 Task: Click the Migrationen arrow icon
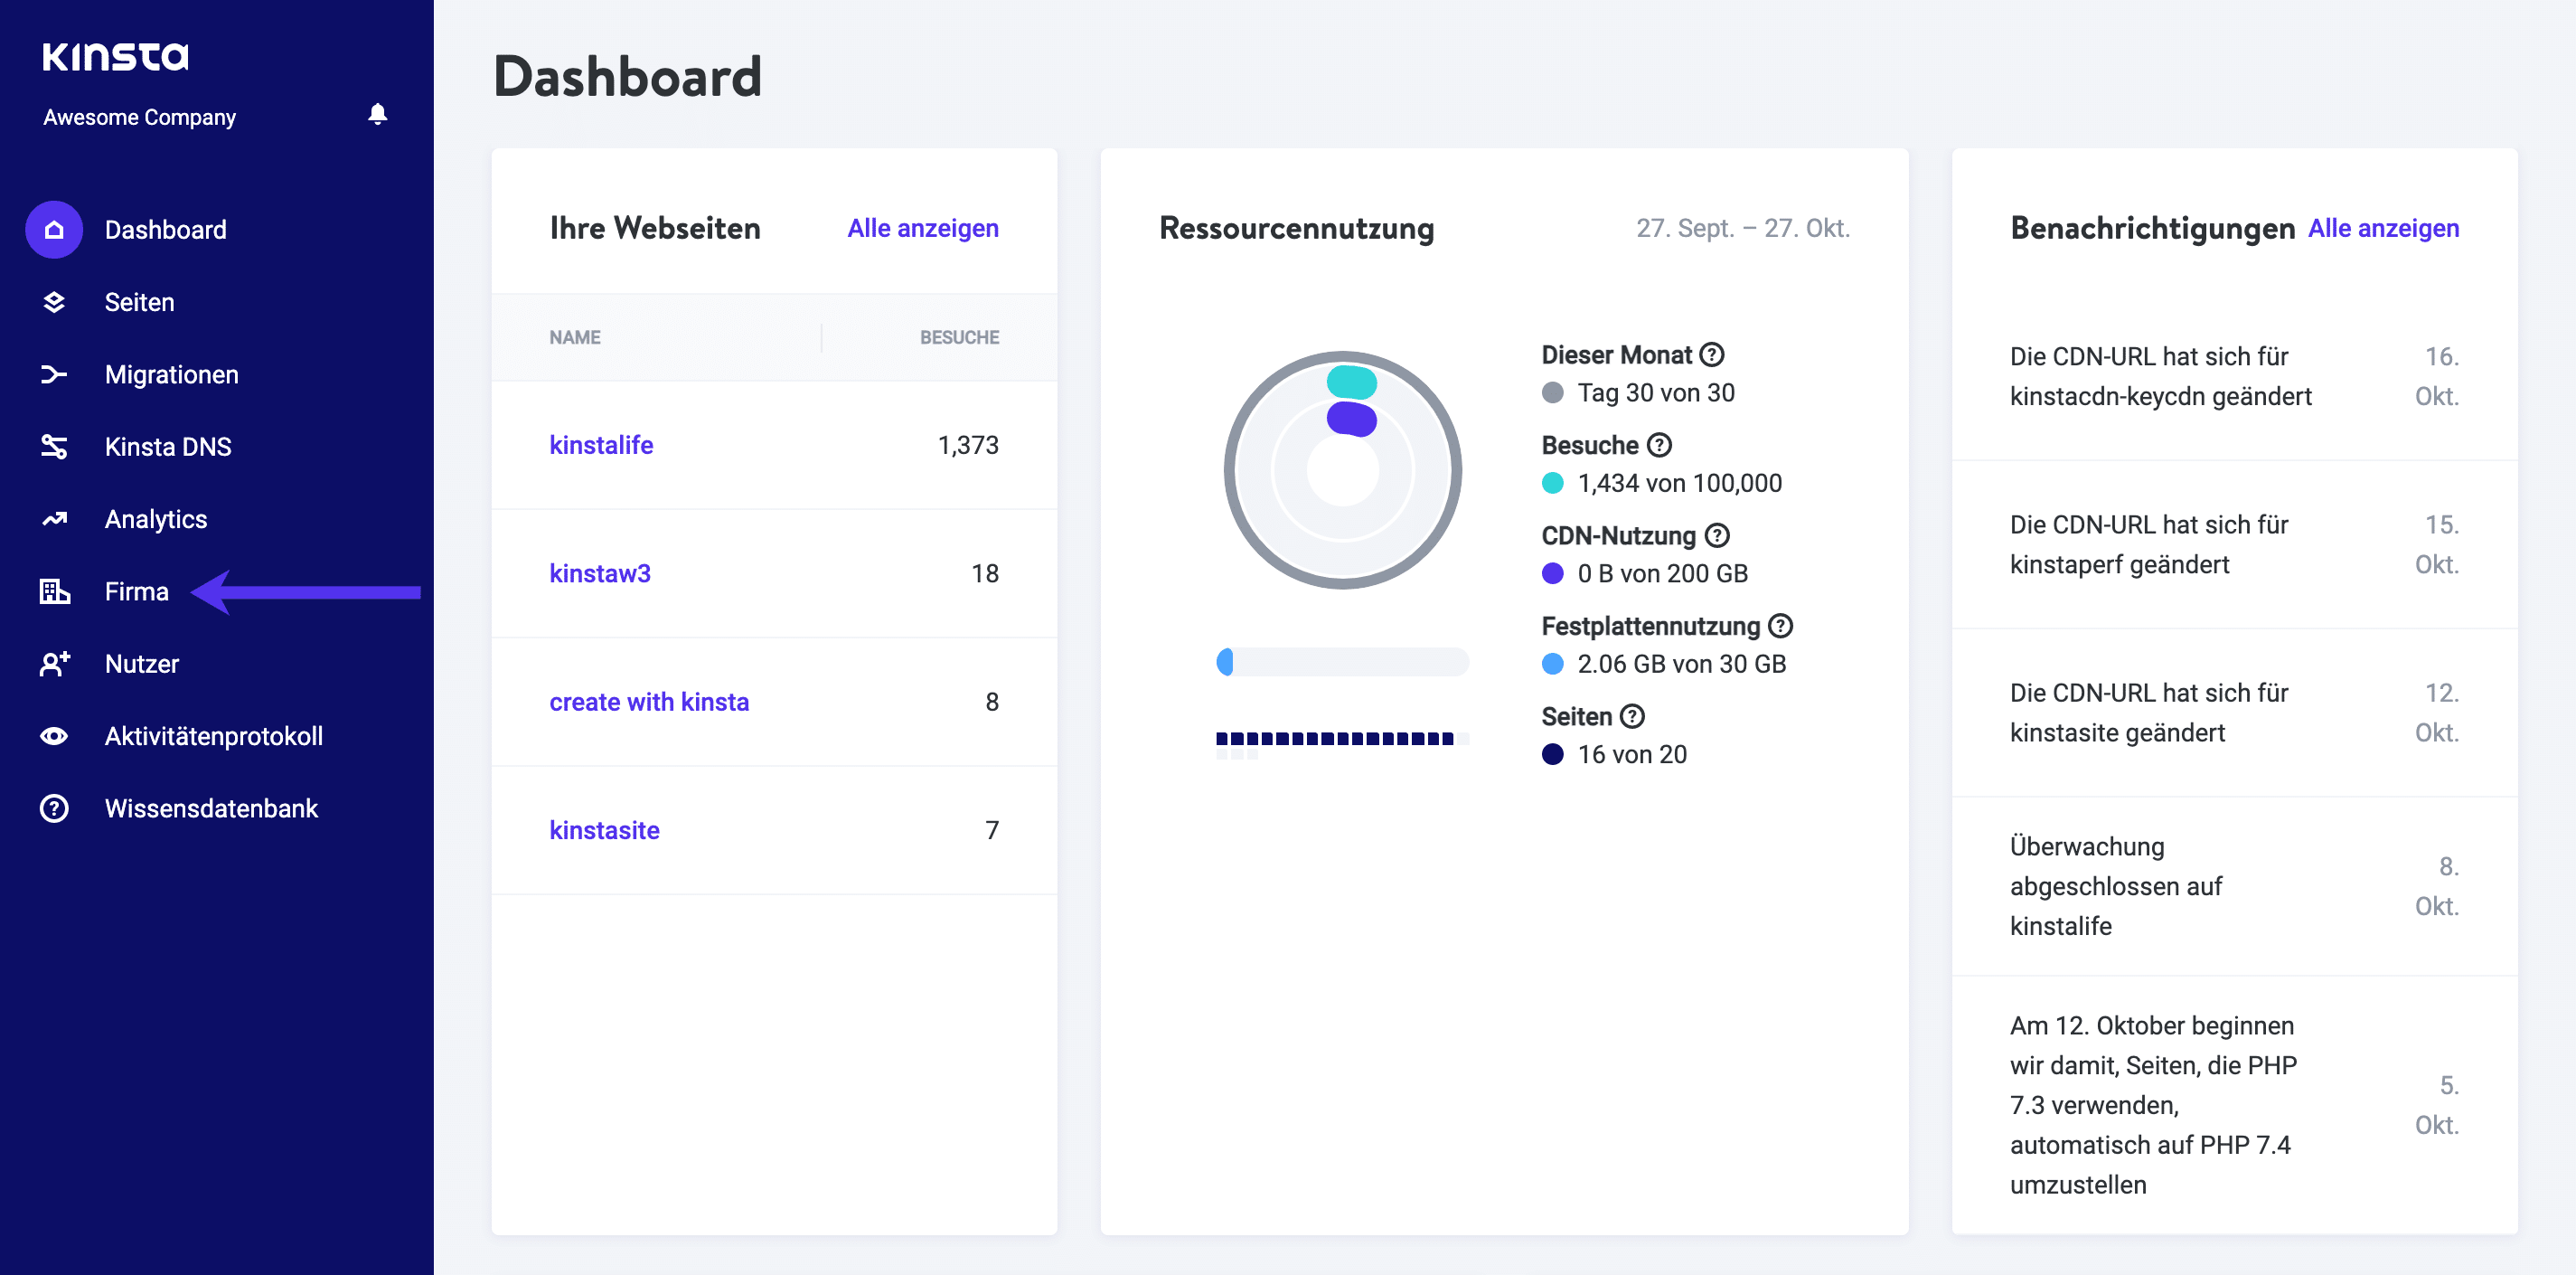coord(54,374)
